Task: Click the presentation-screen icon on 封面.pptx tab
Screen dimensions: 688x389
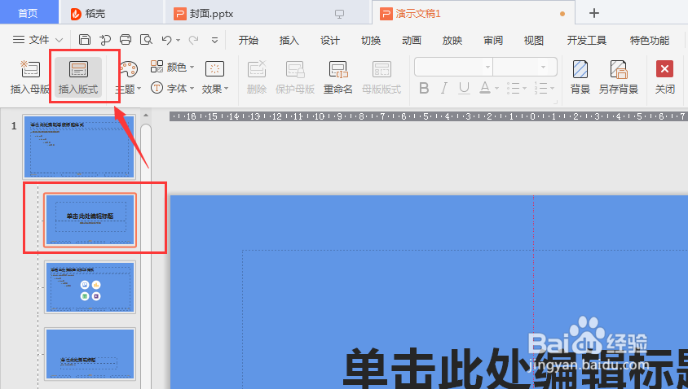Action: click(x=339, y=14)
